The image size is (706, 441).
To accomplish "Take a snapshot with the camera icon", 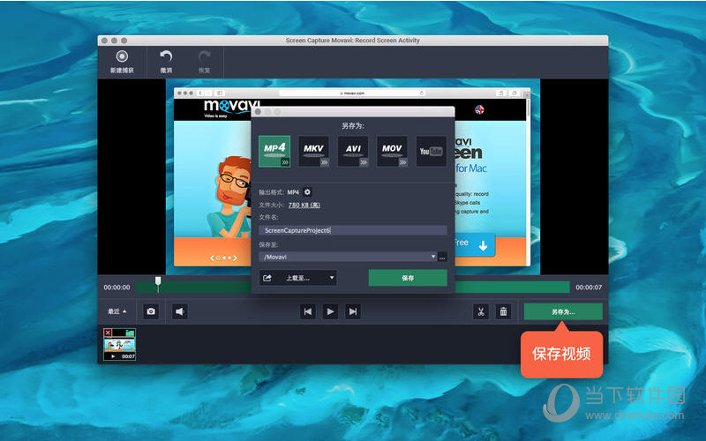I will click(151, 311).
